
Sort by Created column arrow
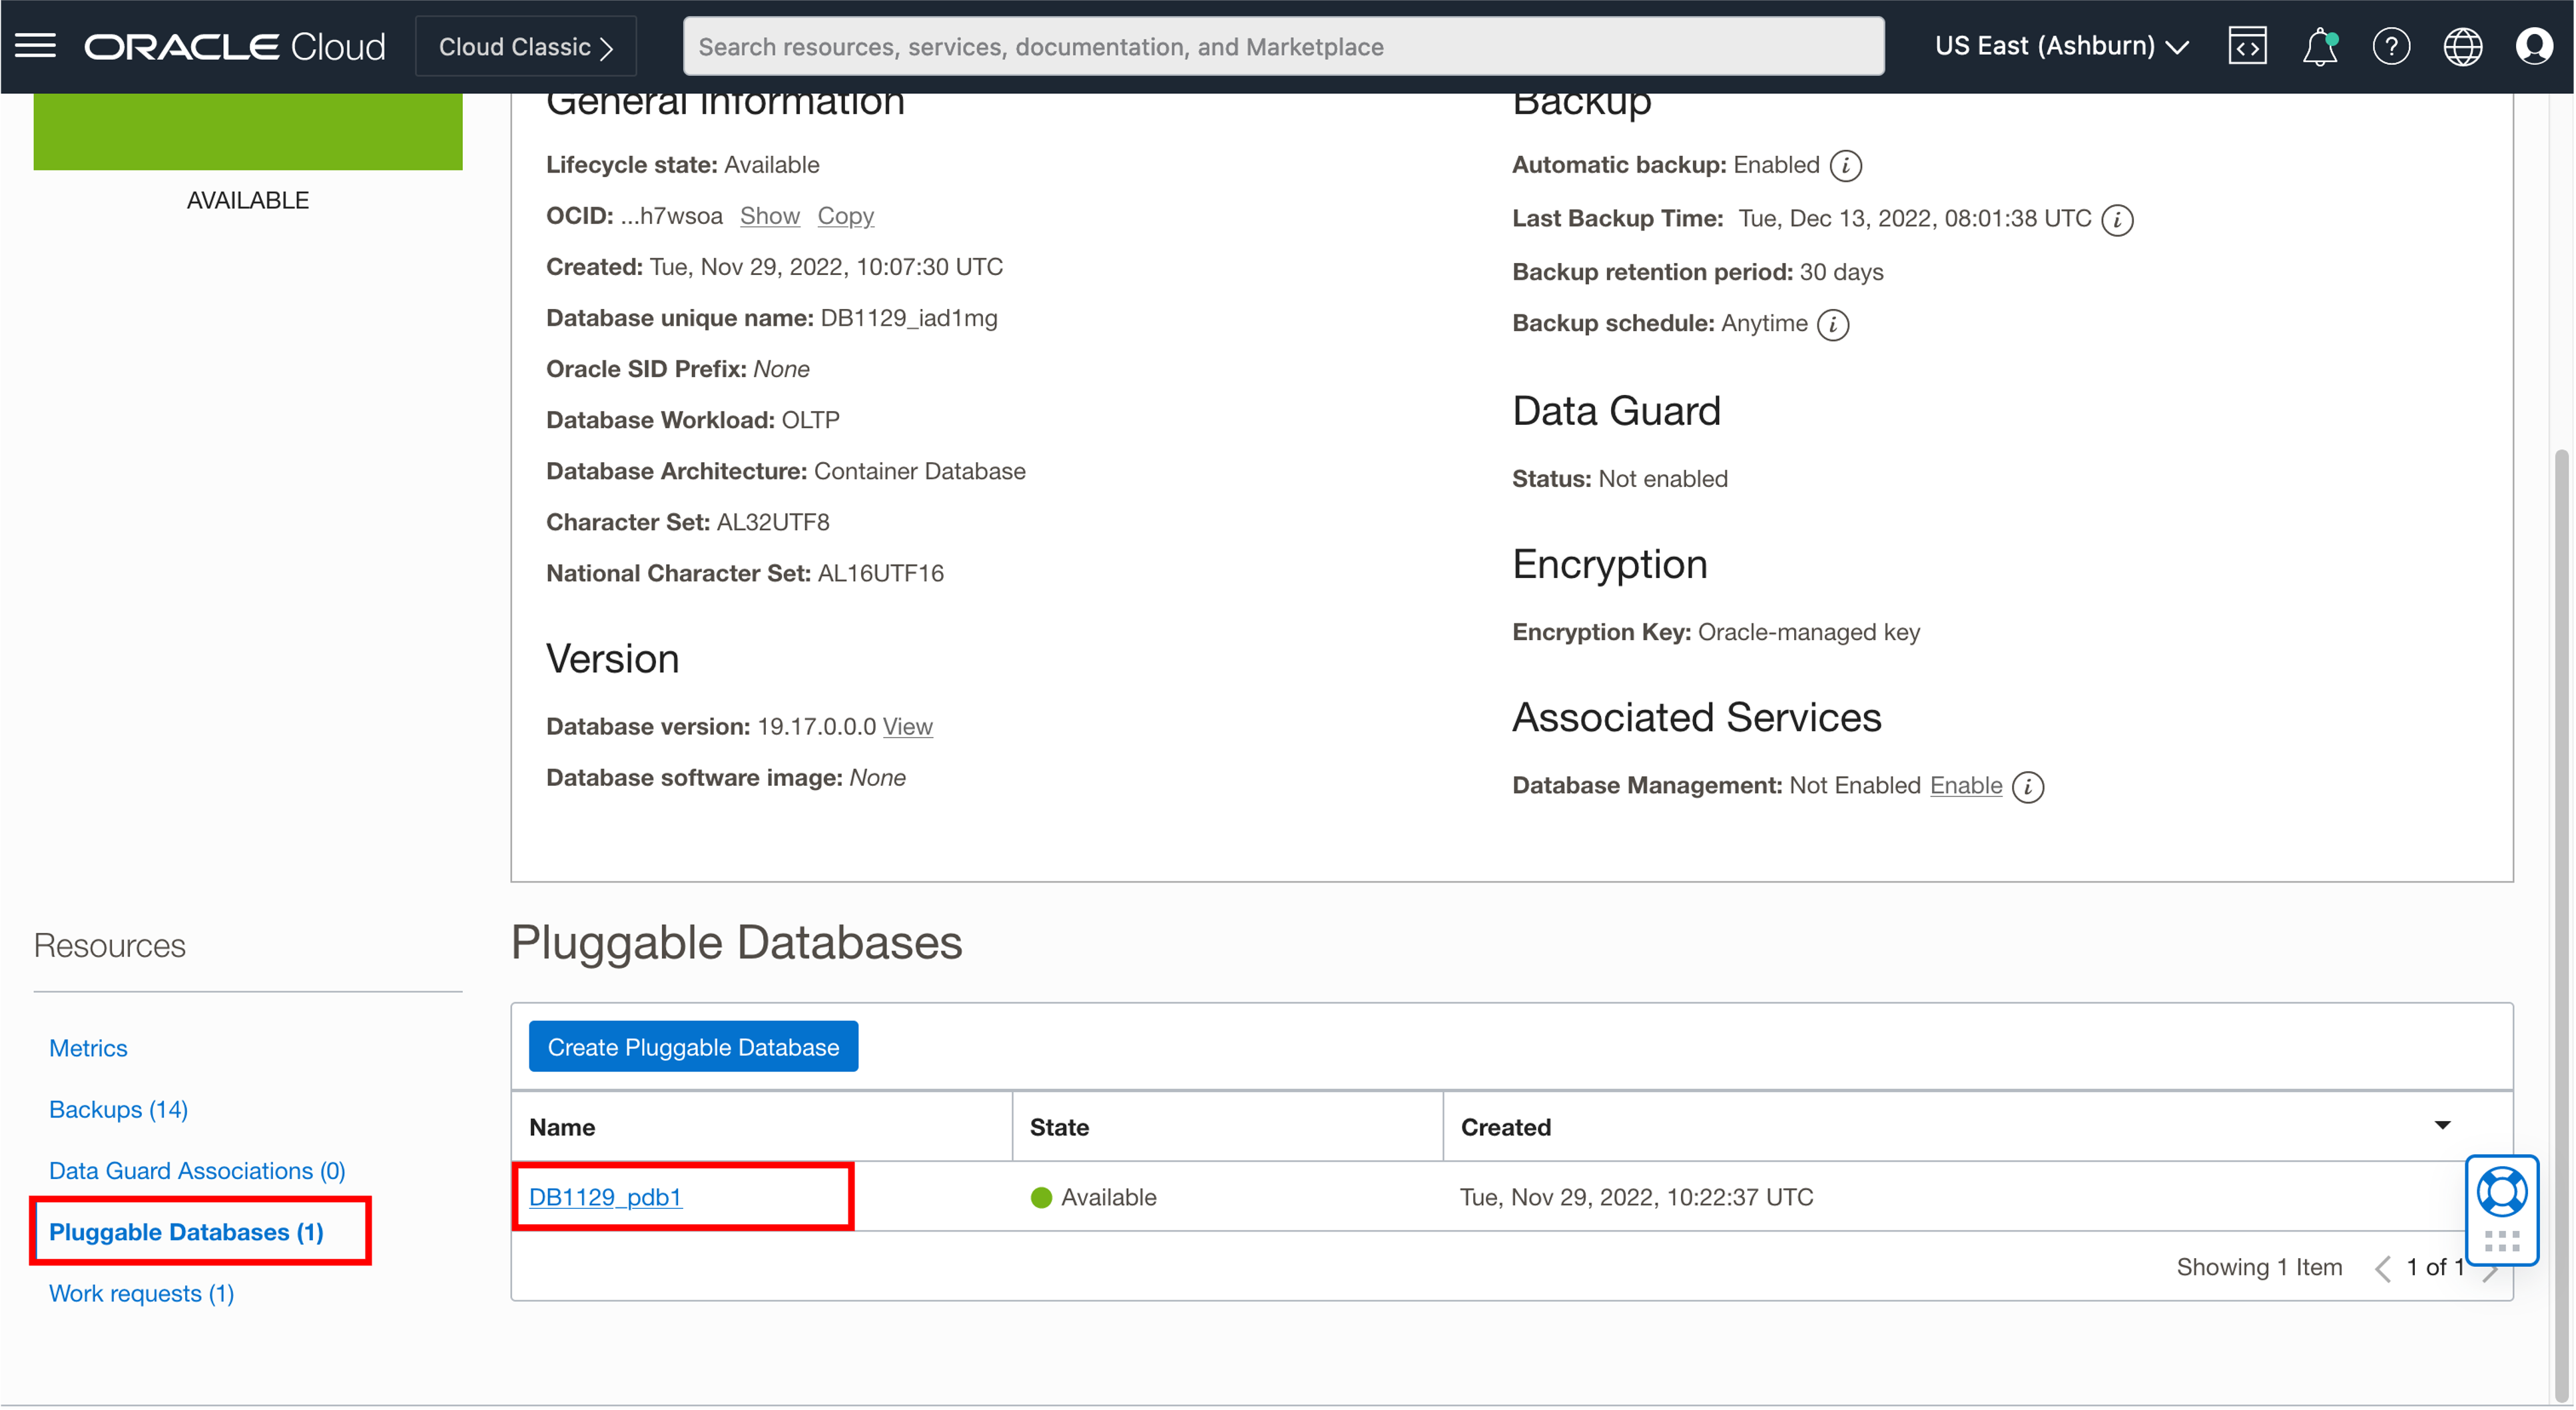(2441, 1126)
